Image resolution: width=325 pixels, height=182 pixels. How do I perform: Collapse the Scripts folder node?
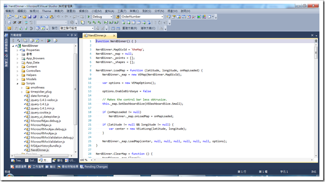point(18,84)
